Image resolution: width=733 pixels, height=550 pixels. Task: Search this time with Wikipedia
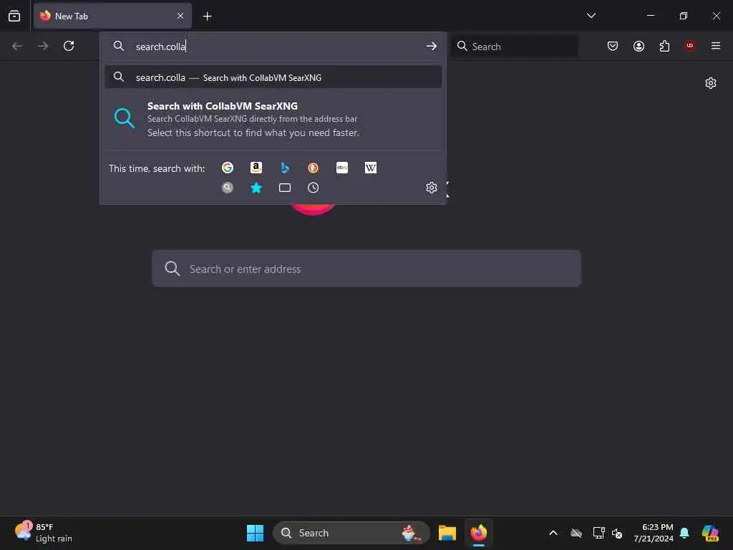pos(370,168)
